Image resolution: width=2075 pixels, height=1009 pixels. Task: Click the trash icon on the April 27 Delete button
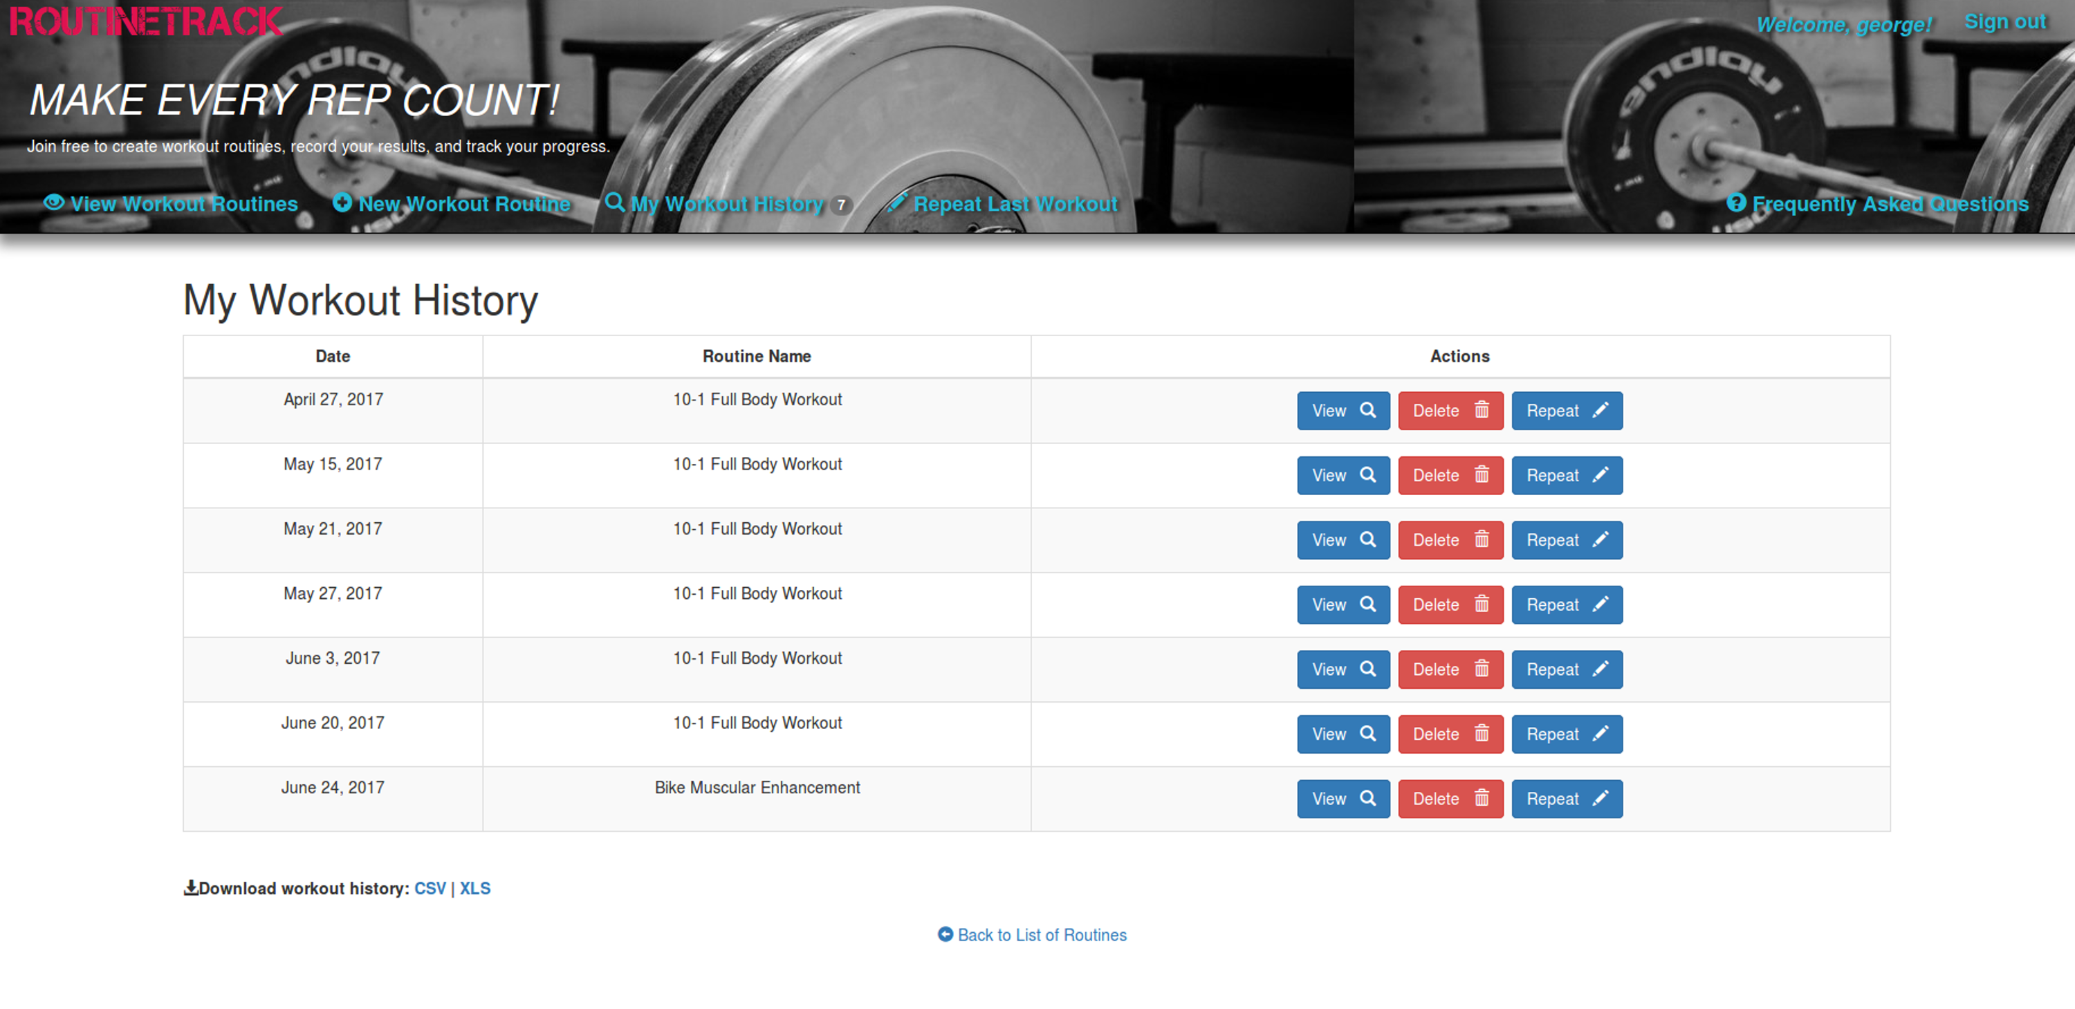(1482, 411)
